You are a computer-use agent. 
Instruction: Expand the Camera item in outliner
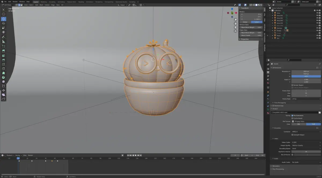point(273,28)
